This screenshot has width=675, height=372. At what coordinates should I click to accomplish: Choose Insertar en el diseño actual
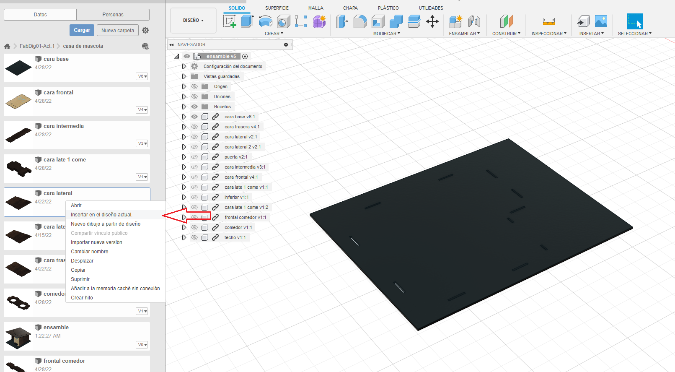(x=101, y=215)
